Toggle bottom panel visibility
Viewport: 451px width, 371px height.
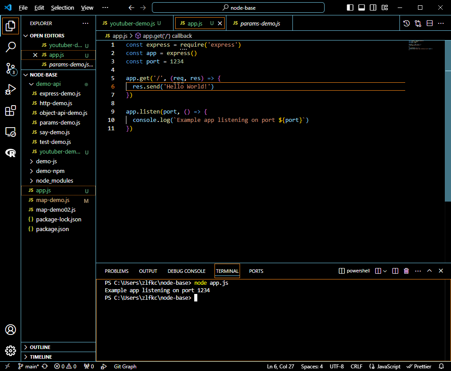[x=362, y=7]
